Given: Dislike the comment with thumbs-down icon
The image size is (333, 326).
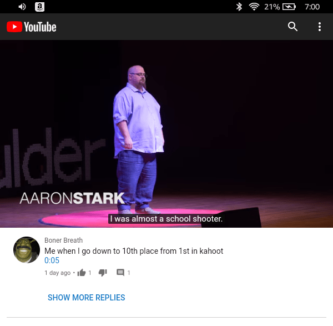Looking at the screenshot, I should click(103, 273).
